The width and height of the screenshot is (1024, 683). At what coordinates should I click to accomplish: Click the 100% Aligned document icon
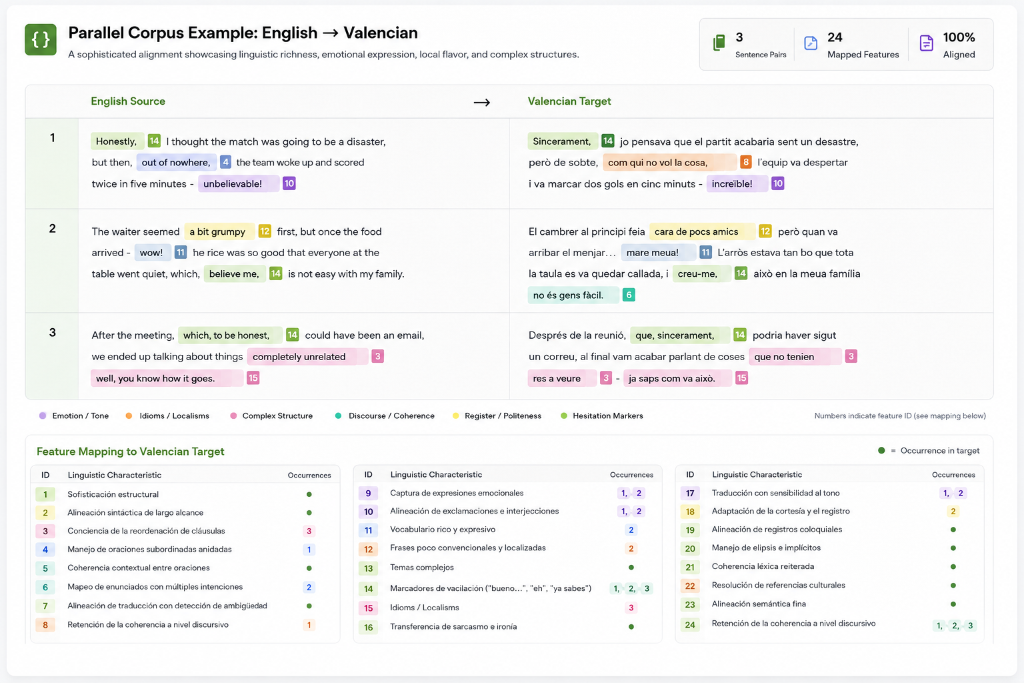pos(926,43)
